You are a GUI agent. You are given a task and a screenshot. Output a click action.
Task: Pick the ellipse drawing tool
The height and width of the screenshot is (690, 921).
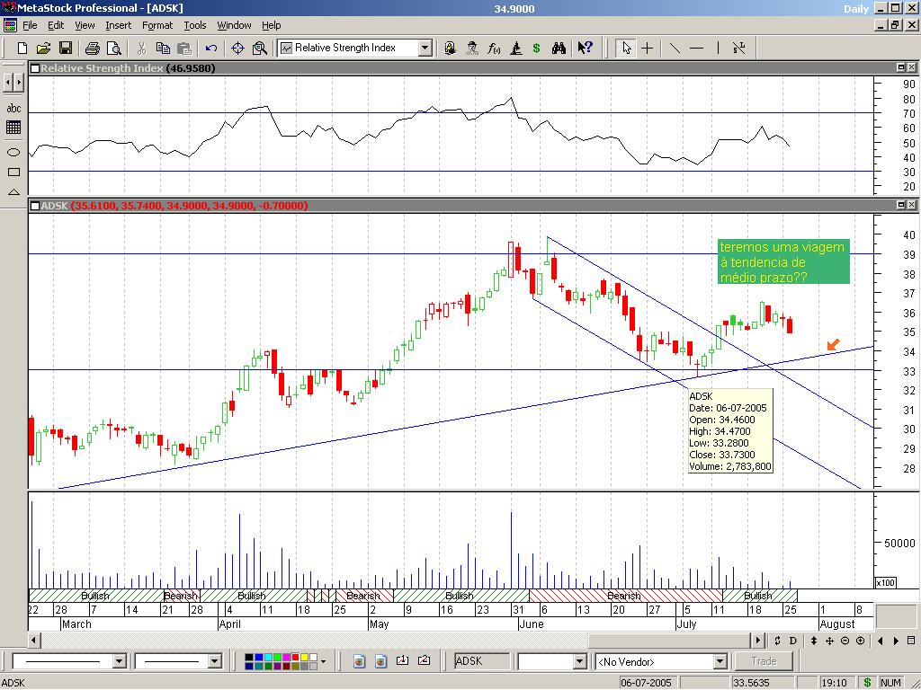point(13,152)
